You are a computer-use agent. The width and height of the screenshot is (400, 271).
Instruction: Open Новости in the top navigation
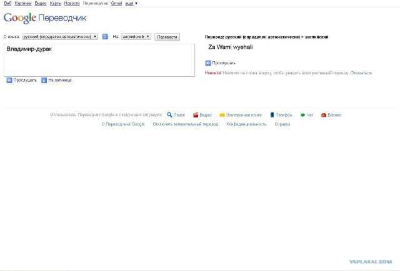coord(72,3)
